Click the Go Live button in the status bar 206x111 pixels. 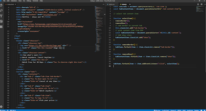[x=157, y=110]
